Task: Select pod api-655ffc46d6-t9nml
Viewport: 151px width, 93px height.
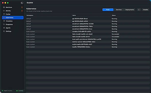Action: click(x=88, y=19)
